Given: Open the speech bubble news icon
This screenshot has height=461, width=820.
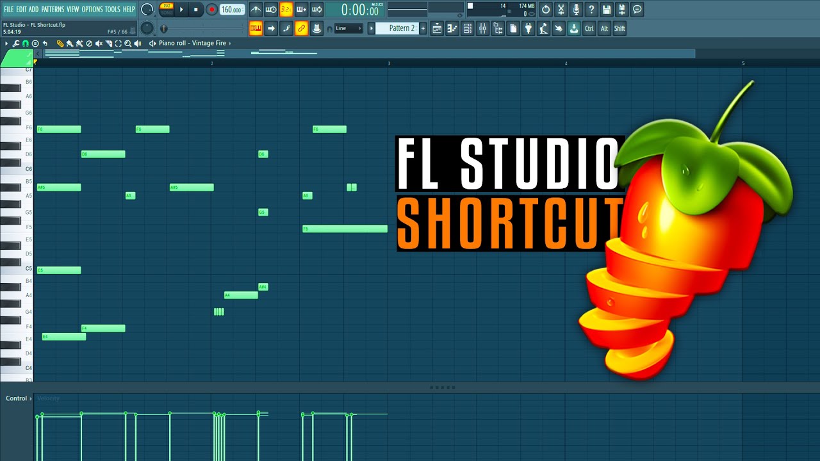Looking at the screenshot, I should click(637, 10).
